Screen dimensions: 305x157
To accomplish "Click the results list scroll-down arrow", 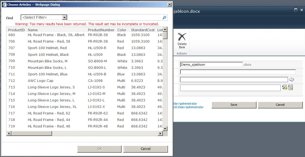I will pyautogui.click(x=165, y=127).
